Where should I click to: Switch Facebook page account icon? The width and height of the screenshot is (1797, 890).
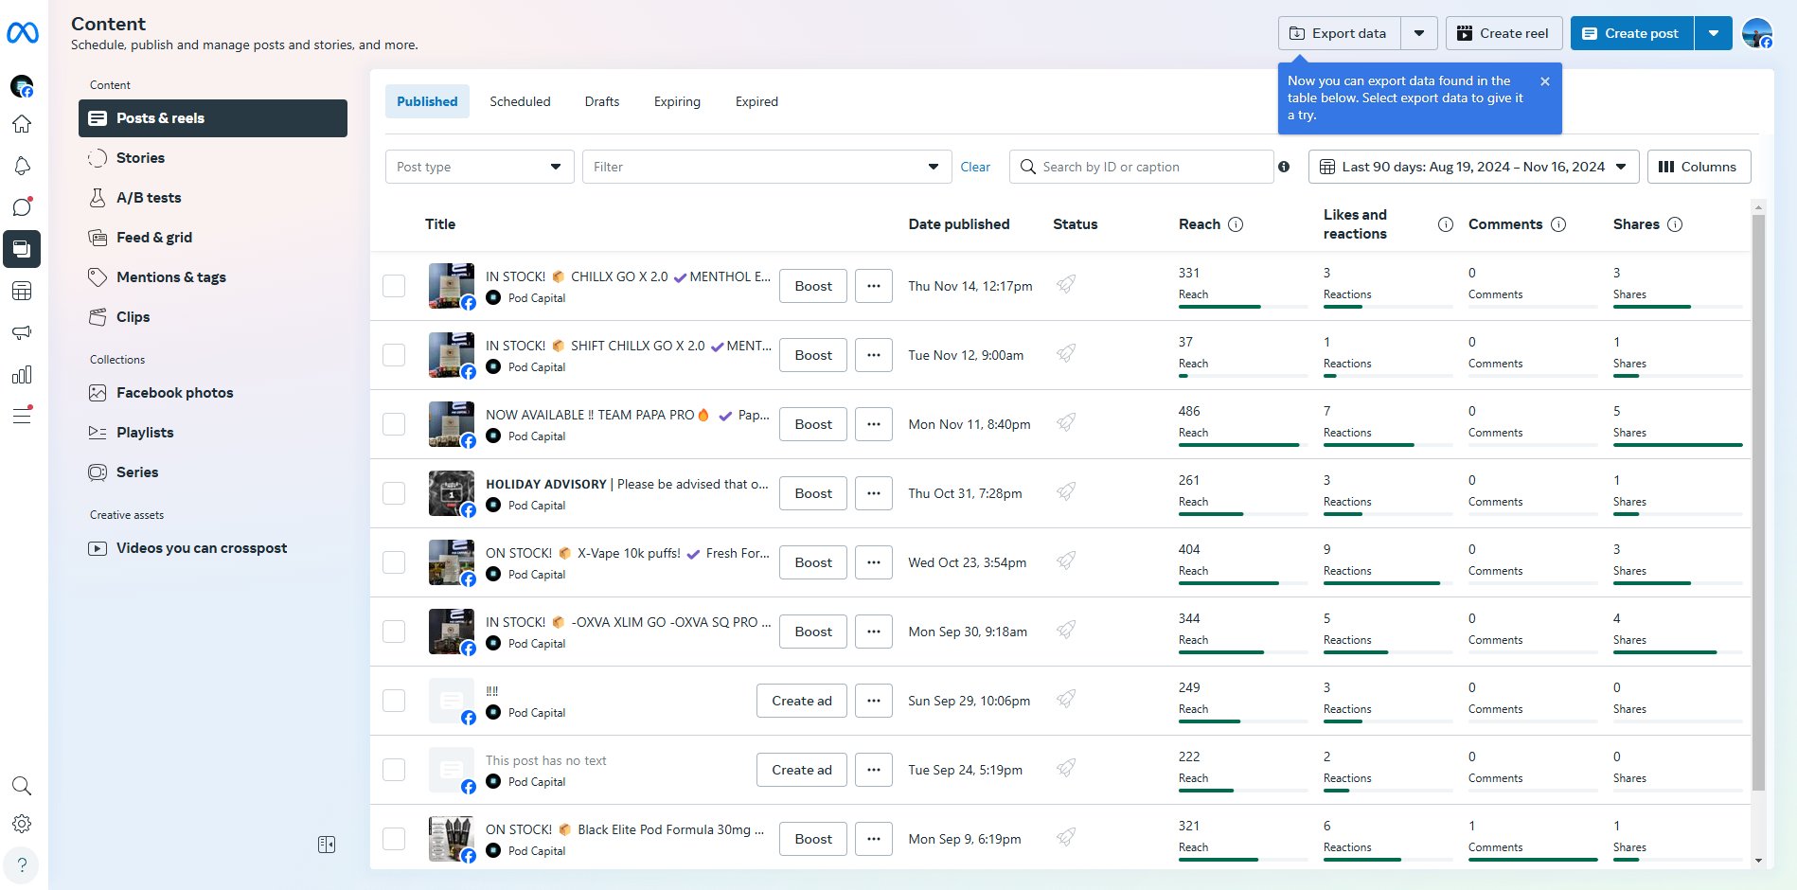(22, 86)
